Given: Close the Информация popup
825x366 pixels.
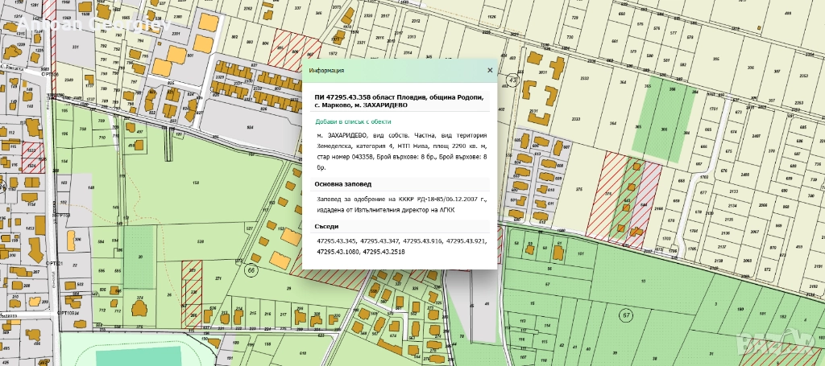Looking at the screenshot, I should pyautogui.click(x=489, y=71).
